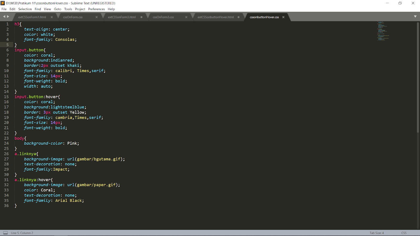Click the minimap code overview
The height and width of the screenshot is (236, 420).
(x=383, y=31)
